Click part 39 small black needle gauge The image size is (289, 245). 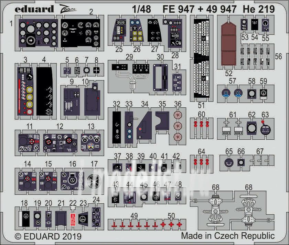[141, 168]
